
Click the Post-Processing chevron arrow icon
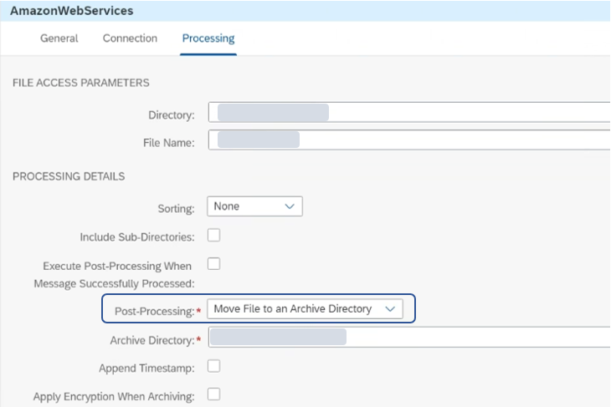(x=390, y=309)
